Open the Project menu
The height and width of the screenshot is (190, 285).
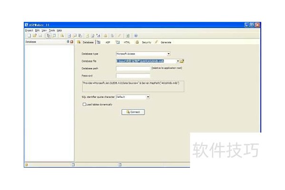pyautogui.click(x=29, y=30)
